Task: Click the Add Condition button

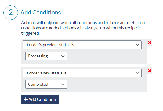Action: point(40,100)
